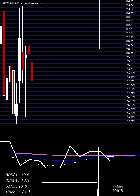Click the 16.18 price level label
The height and width of the screenshot is (196, 140).
click(x=130, y=105)
